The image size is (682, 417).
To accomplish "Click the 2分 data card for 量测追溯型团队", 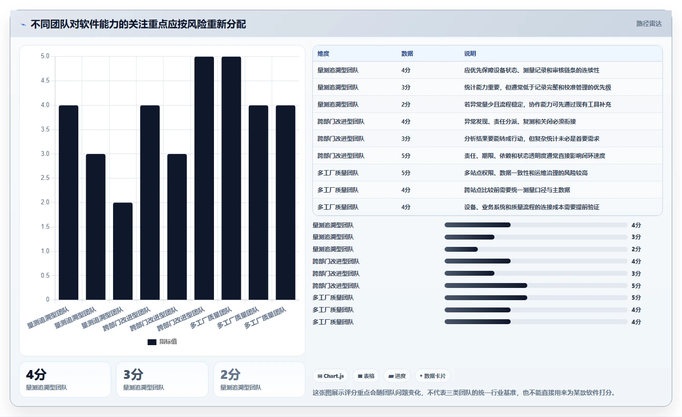I will click(x=259, y=379).
